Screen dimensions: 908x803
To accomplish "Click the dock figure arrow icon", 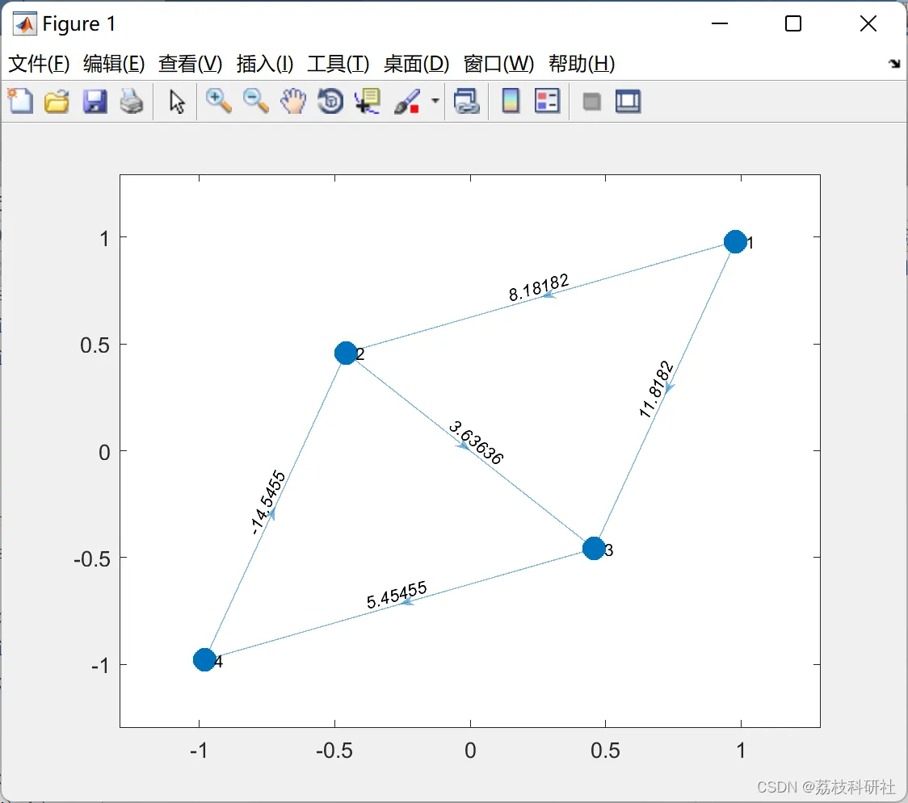I will pyautogui.click(x=895, y=64).
